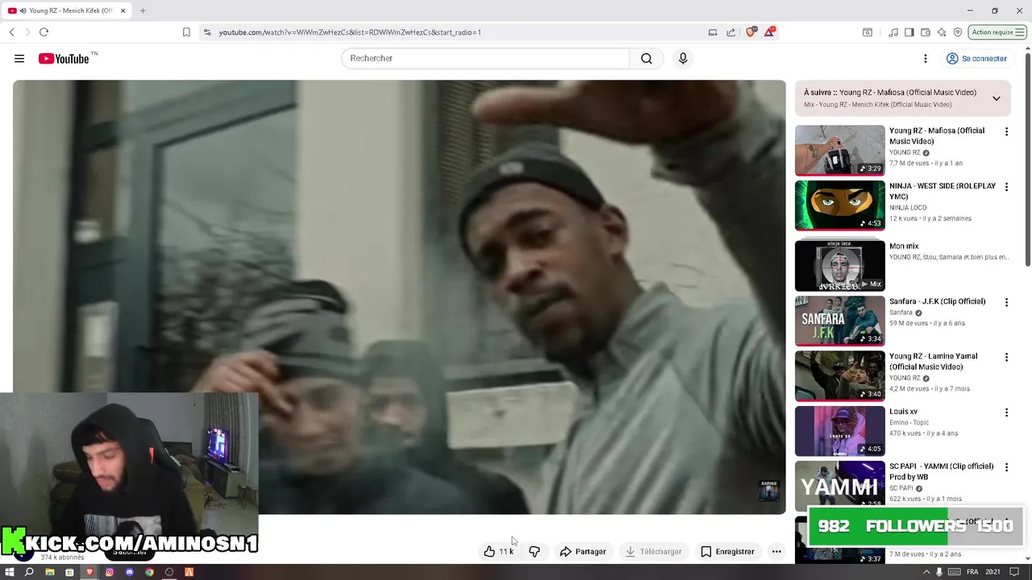Bookmark this page icon in address bar

[x=186, y=32]
